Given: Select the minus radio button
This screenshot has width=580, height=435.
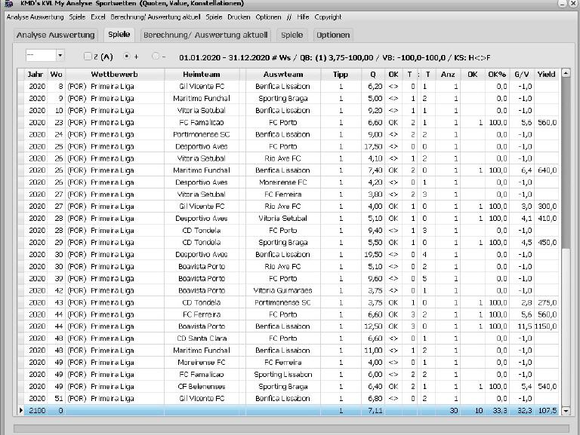Looking at the screenshot, I should (156, 57).
